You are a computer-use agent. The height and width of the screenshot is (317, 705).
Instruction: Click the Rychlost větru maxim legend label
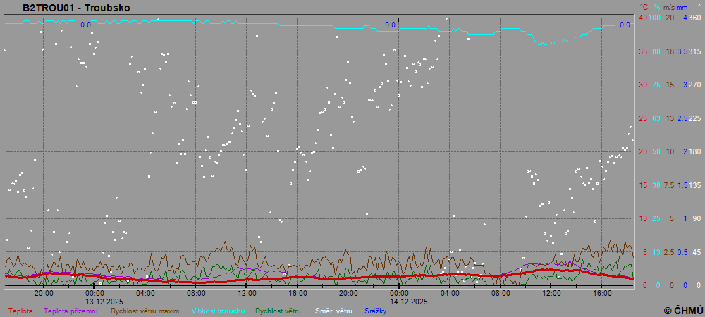click(x=145, y=311)
